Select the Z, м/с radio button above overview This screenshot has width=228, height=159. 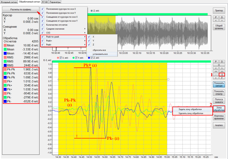91,10
